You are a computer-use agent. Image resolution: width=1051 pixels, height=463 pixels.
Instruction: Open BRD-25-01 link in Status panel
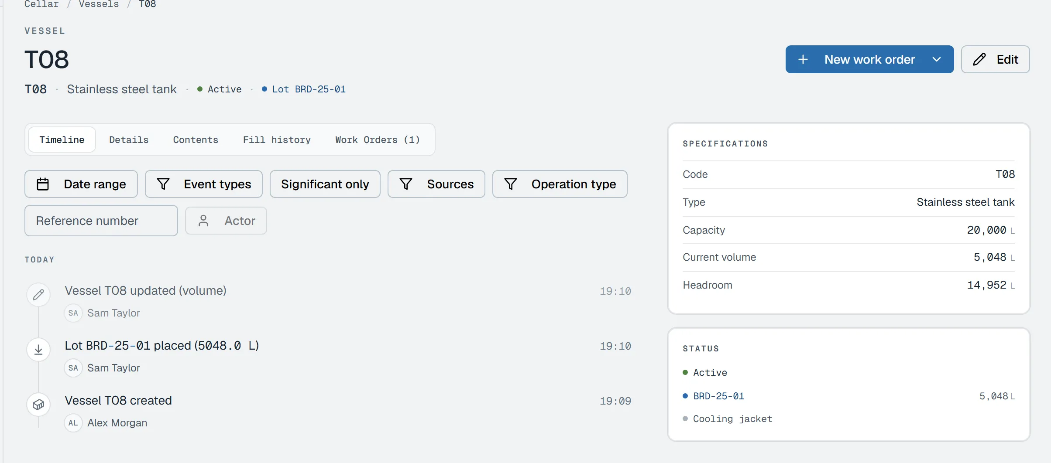coord(718,396)
